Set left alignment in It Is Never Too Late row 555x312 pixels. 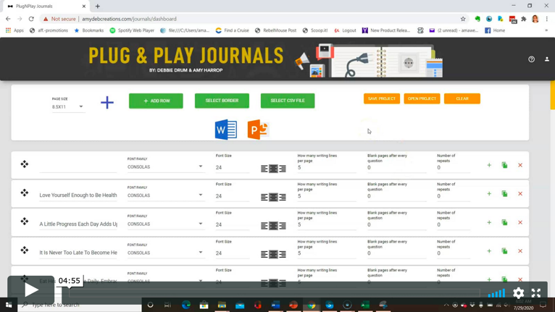pyautogui.click(x=264, y=254)
